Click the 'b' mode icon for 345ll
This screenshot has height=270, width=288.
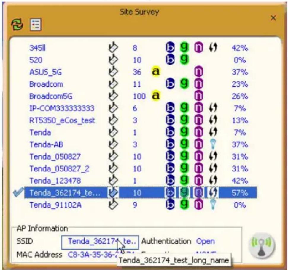pos(170,47)
